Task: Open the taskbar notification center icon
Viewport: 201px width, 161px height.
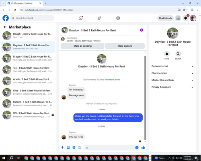Action: [x=196, y=158]
